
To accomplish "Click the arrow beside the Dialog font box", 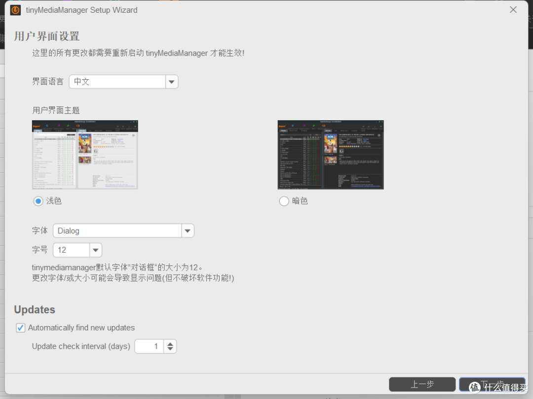I will (x=188, y=231).
